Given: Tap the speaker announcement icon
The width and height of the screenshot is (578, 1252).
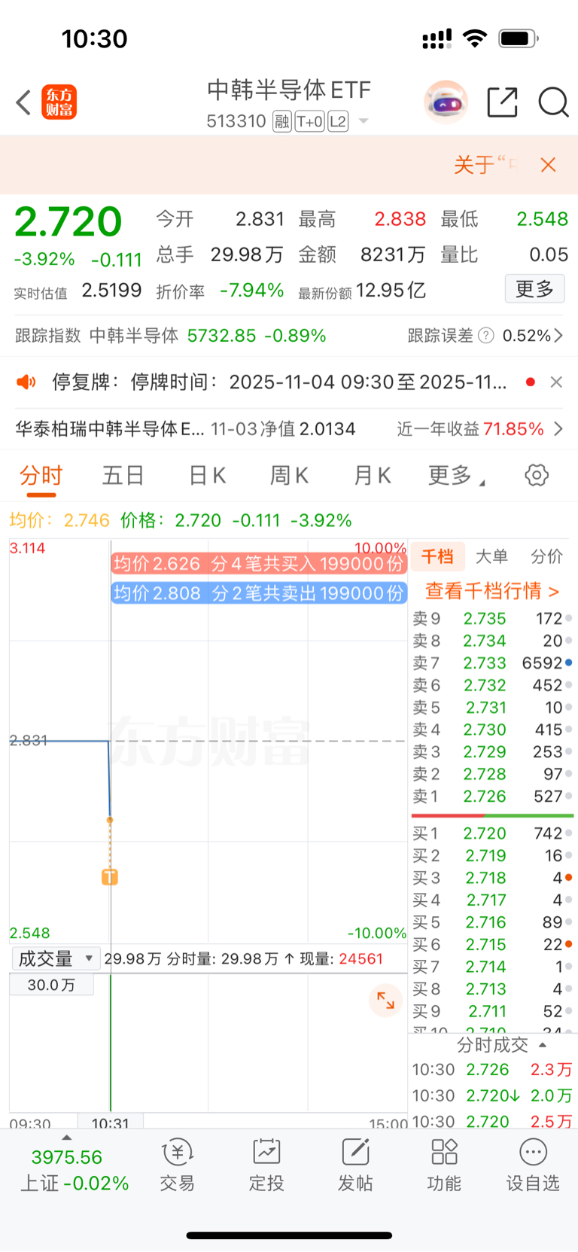Looking at the screenshot, I should point(26,382).
